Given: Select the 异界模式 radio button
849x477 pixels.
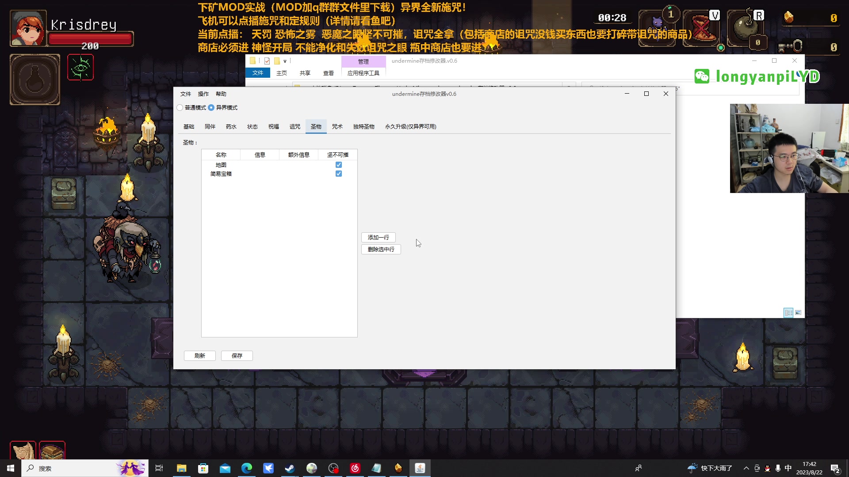Looking at the screenshot, I should point(211,108).
